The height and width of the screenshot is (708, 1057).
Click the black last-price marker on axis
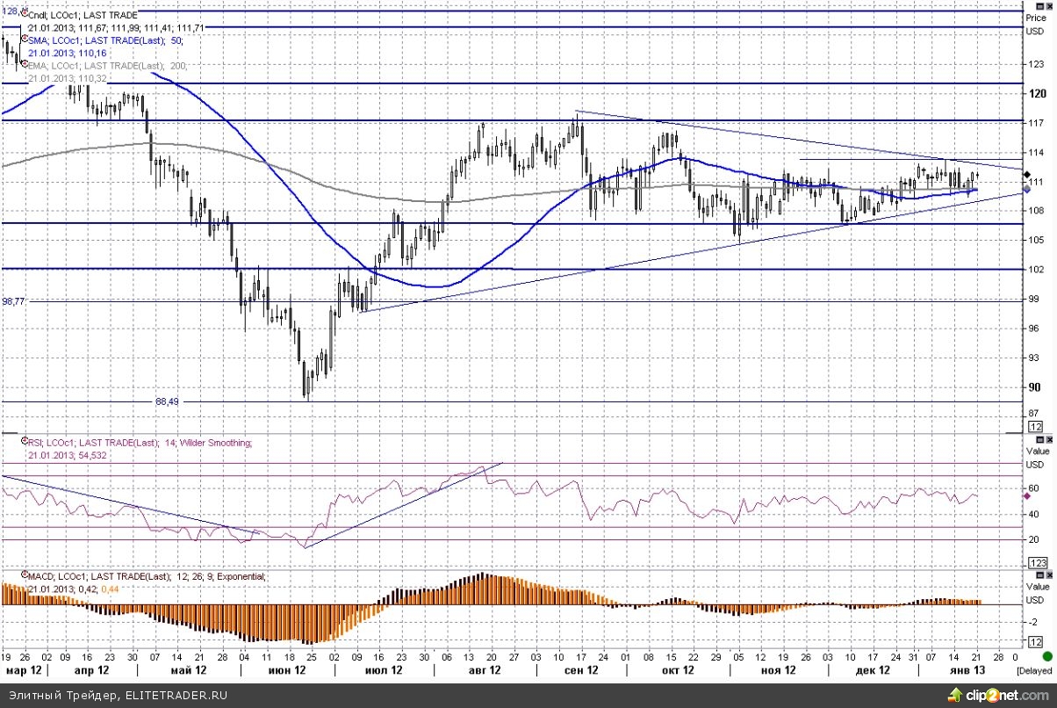[x=1027, y=175]
